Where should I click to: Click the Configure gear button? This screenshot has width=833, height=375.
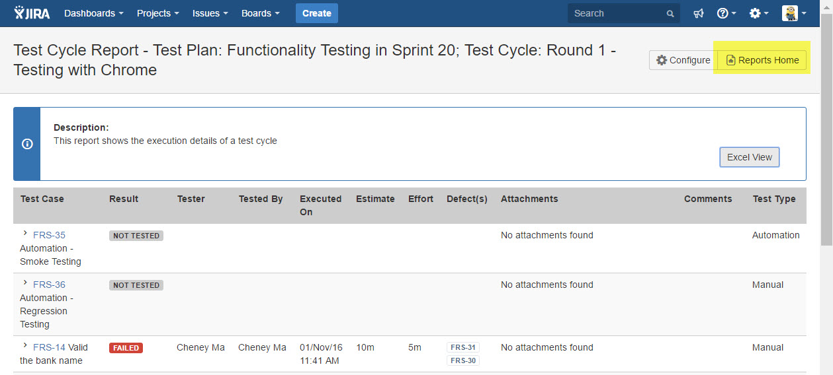(x=683, y=60)
